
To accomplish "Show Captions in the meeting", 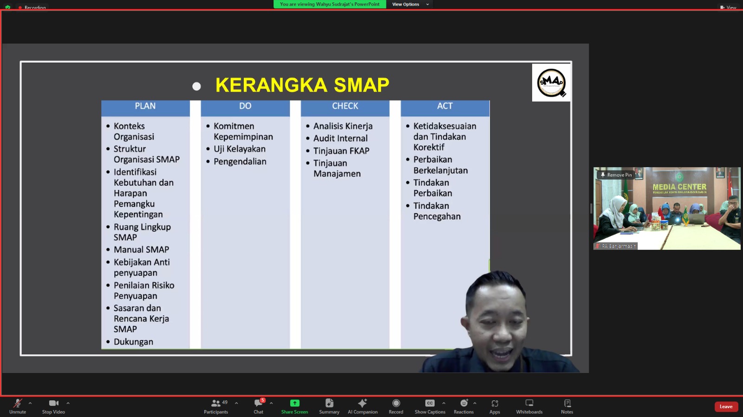I will click(x=430, y=406).
